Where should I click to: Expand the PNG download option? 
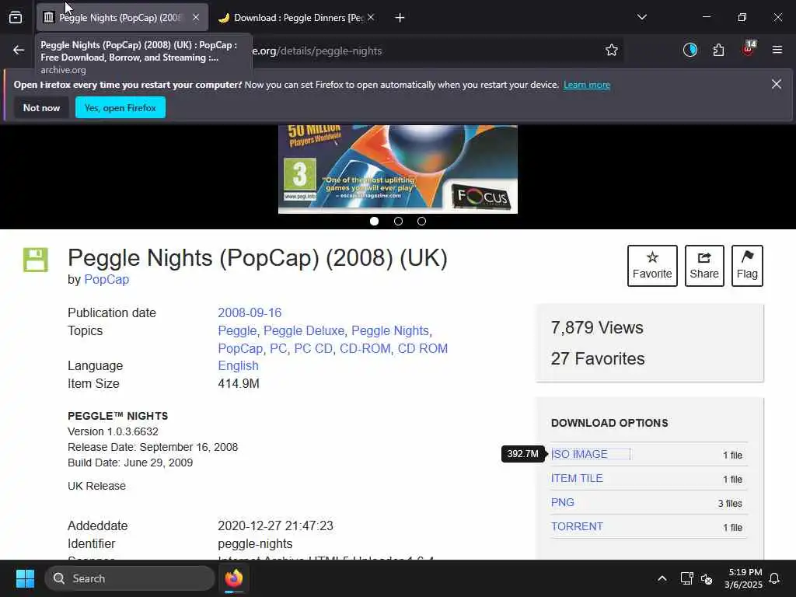[563, 503]
